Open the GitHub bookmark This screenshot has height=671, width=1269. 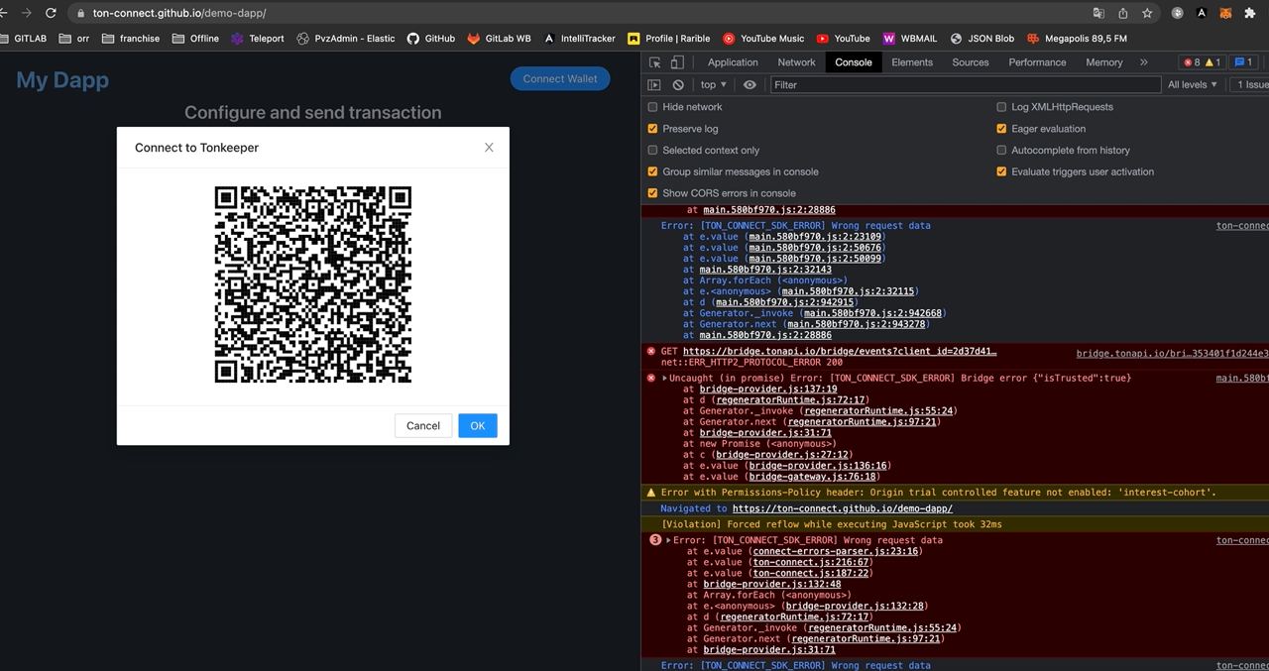point(431,39)
